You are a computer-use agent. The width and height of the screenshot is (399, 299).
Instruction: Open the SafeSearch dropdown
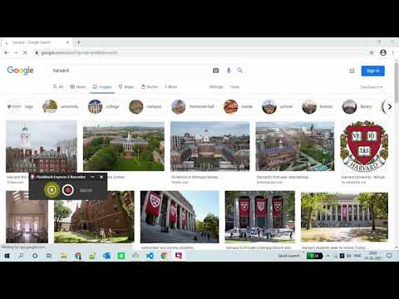tap(372, 87)
